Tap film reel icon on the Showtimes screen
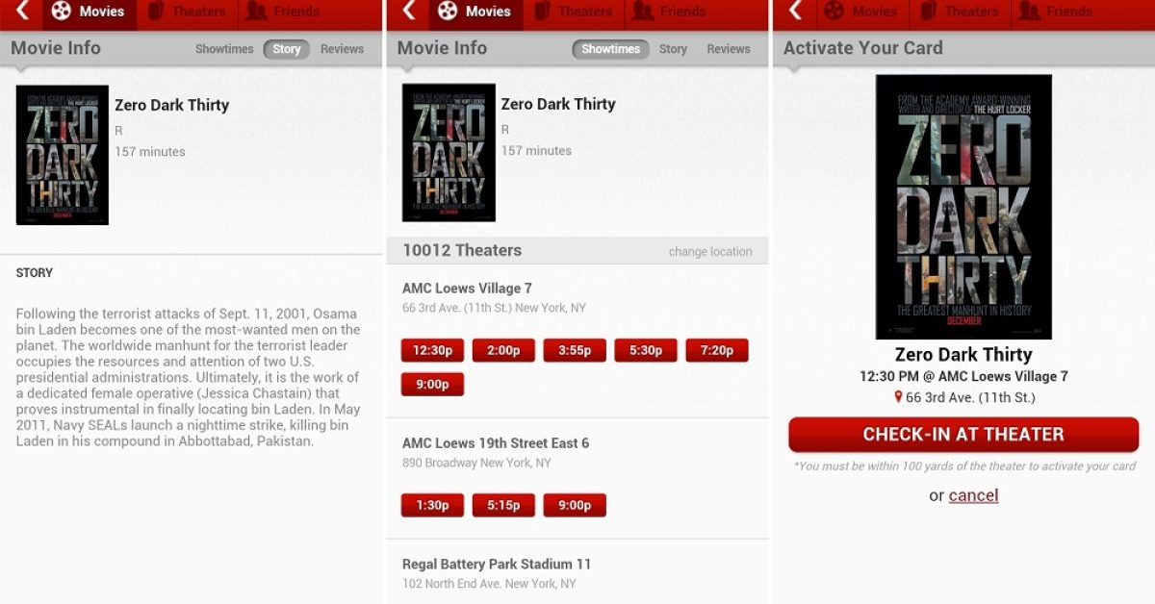 coord(448,12)
